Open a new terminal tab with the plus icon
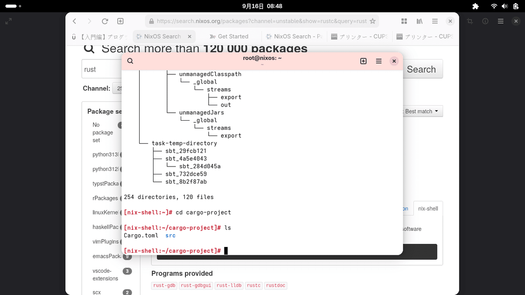525x295 pixels. 363,61
